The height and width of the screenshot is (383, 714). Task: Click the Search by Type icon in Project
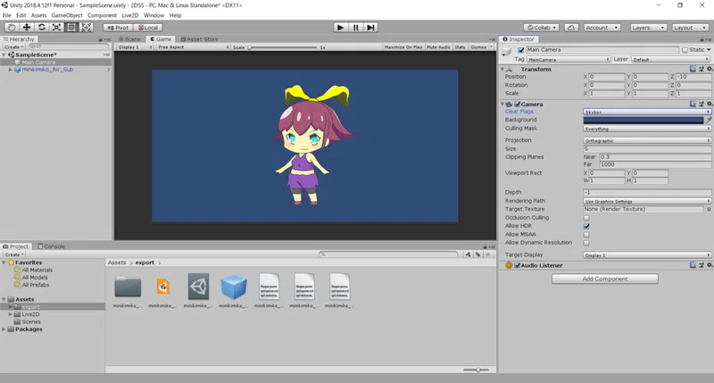pos(468,254)
